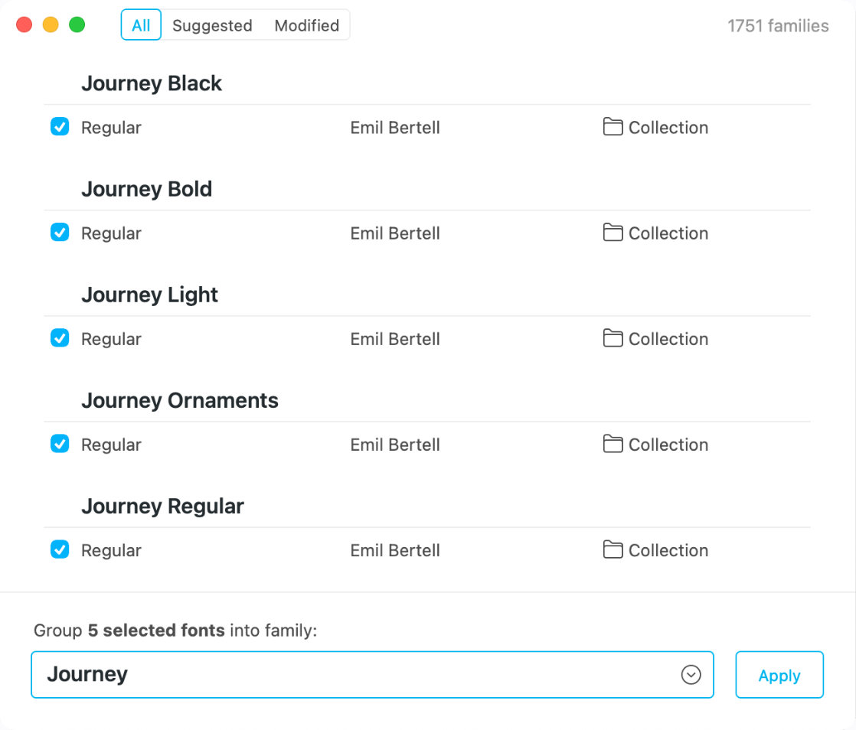The height and width of the screenshot is (730, 856).
Task: Uncheck Regular beneath Journey Ornaments
Action: [60, 443]
